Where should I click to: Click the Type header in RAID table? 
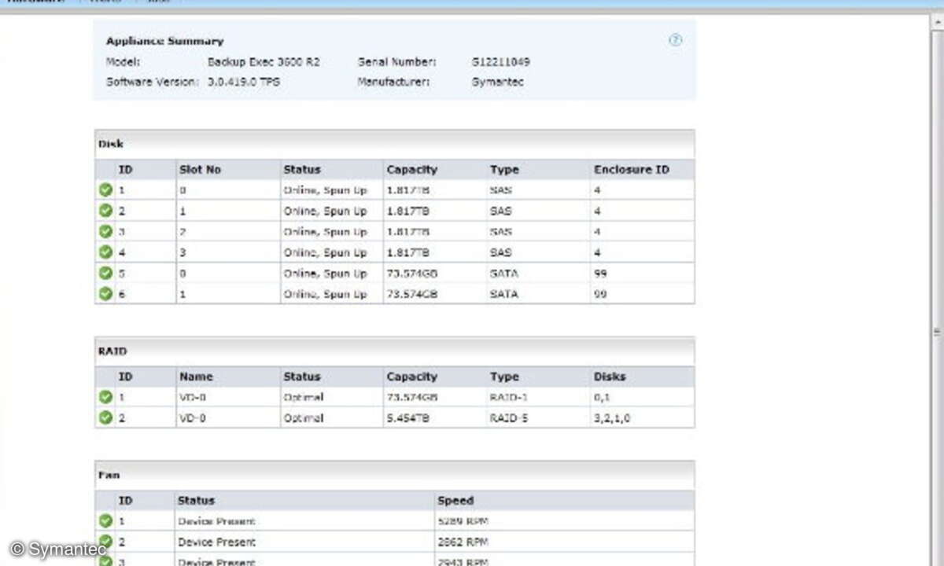pos(503,377)
